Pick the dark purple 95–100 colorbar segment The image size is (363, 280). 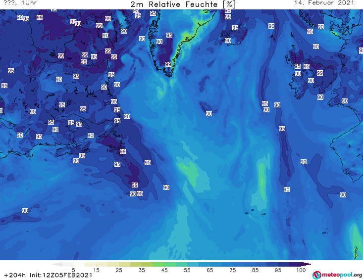[x=295, y=264]
